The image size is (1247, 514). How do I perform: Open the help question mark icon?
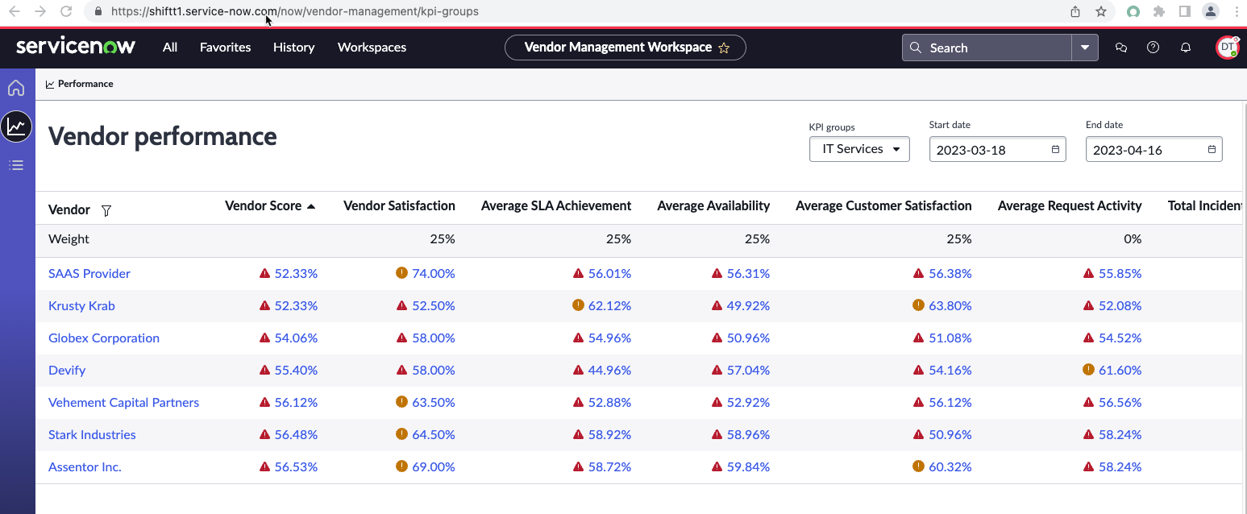[x=1153, y=48]
